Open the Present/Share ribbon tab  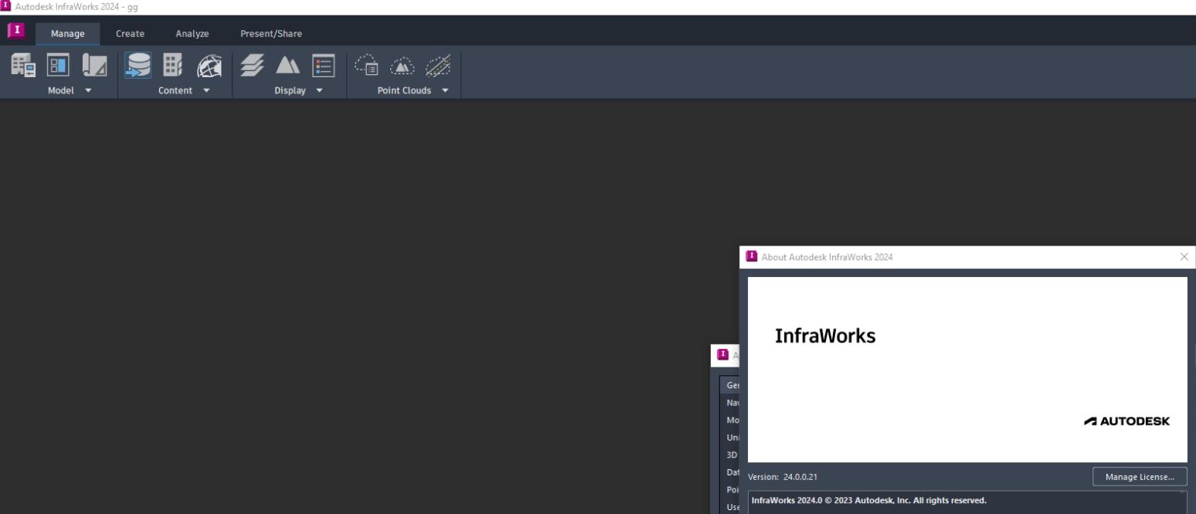[271, 33]
